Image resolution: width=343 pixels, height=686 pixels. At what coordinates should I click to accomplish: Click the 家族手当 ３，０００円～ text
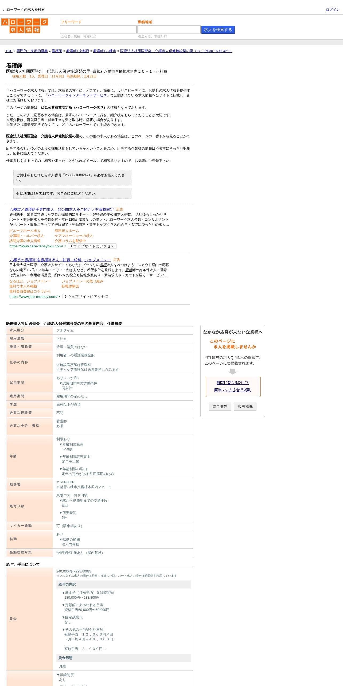point(85,649)
